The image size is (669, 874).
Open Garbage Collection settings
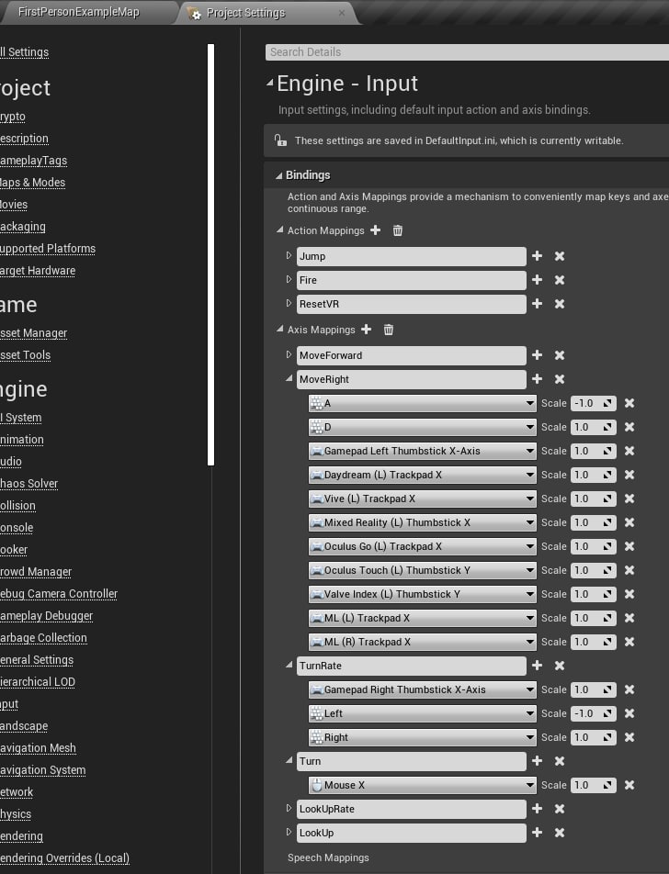[43, 638]
